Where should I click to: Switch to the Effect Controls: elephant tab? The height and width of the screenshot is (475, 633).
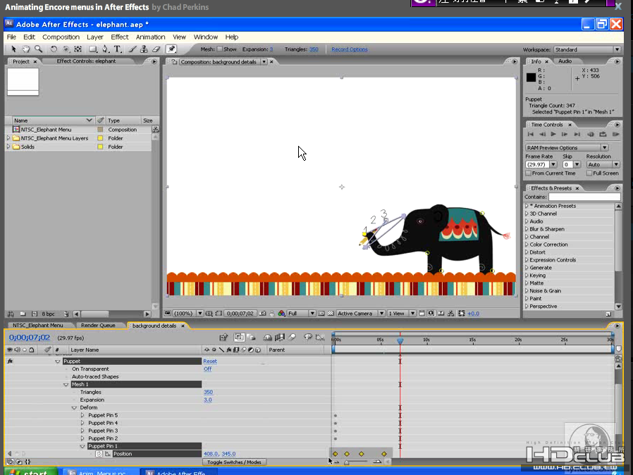pyautogui.click(x=86, y=61)
